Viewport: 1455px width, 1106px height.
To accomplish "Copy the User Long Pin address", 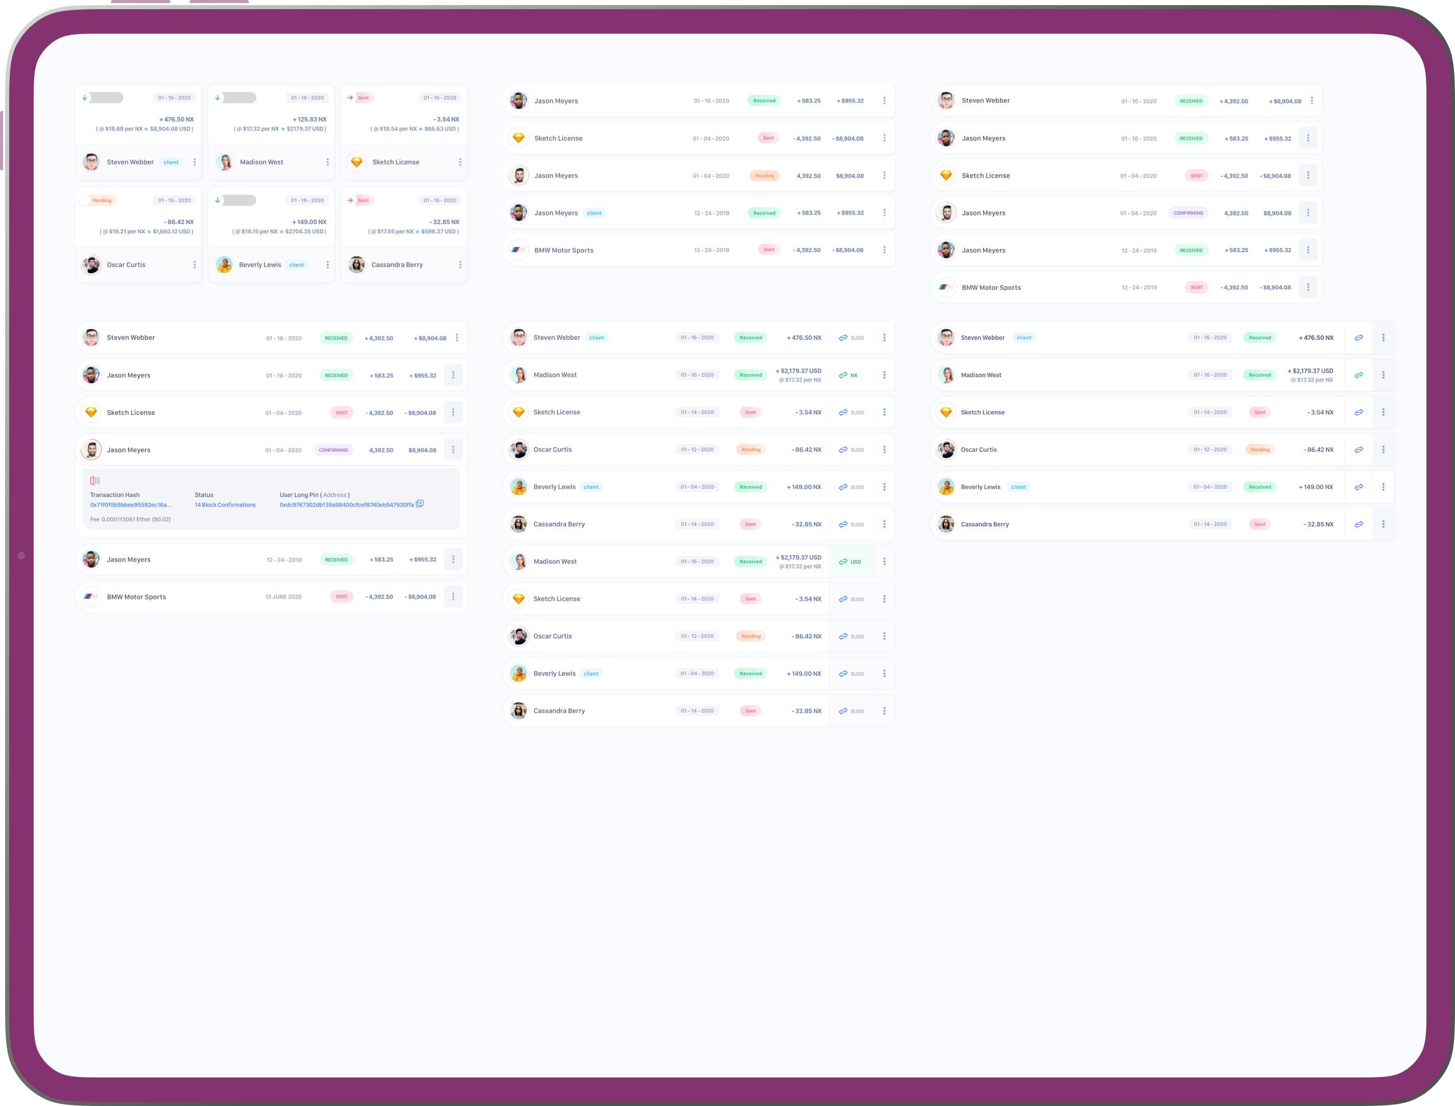I will [x=420, y=504].
